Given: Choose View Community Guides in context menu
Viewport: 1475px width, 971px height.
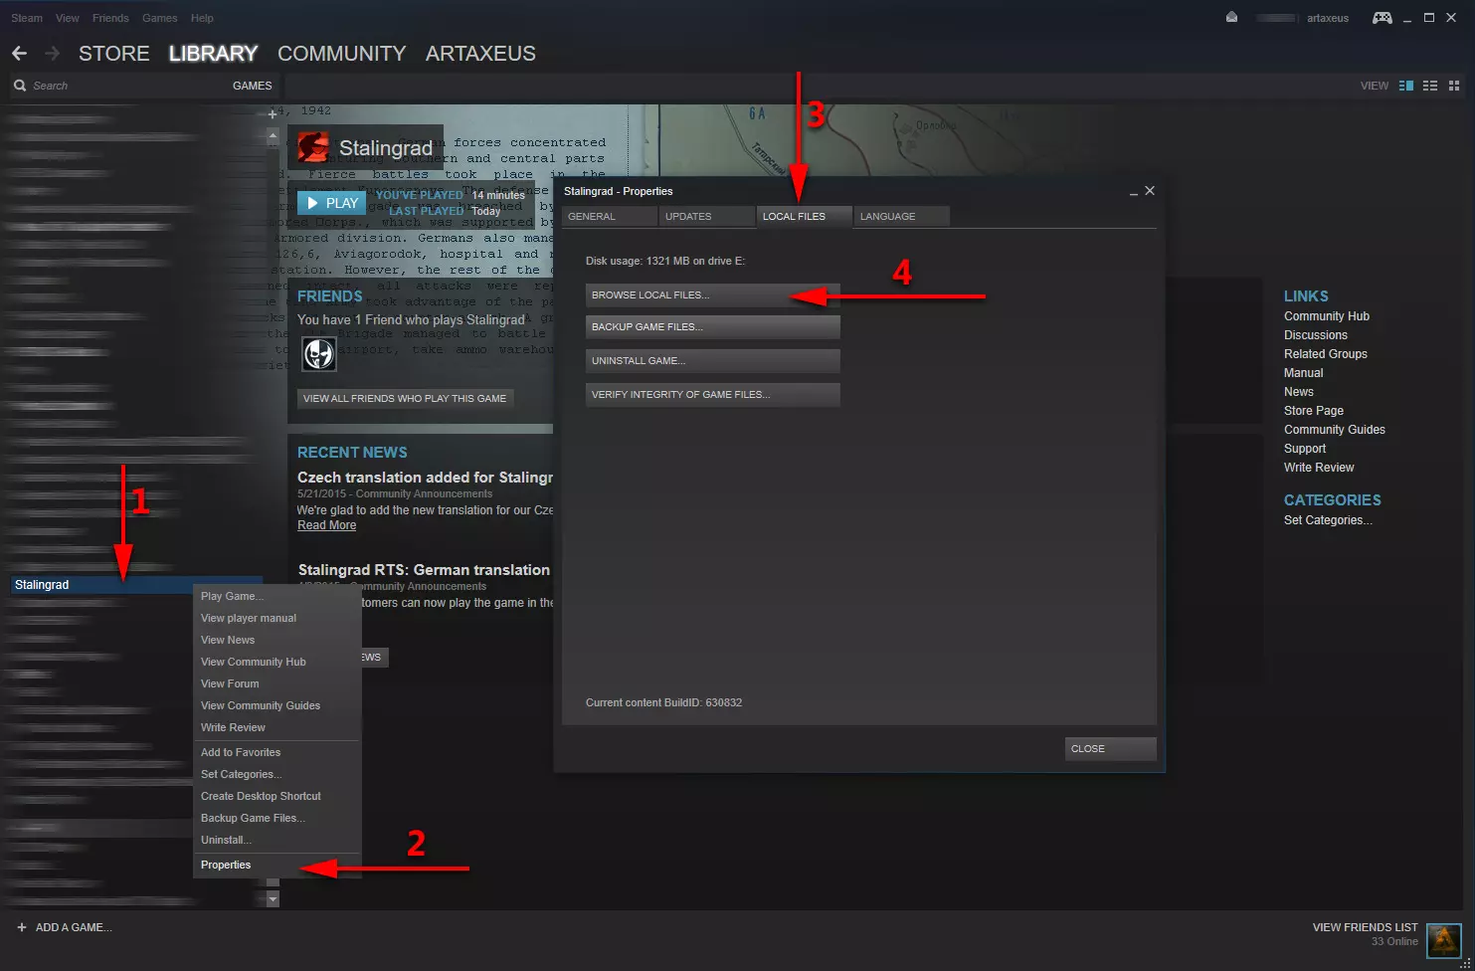Looking at the screenshot, I should [277, 705].
